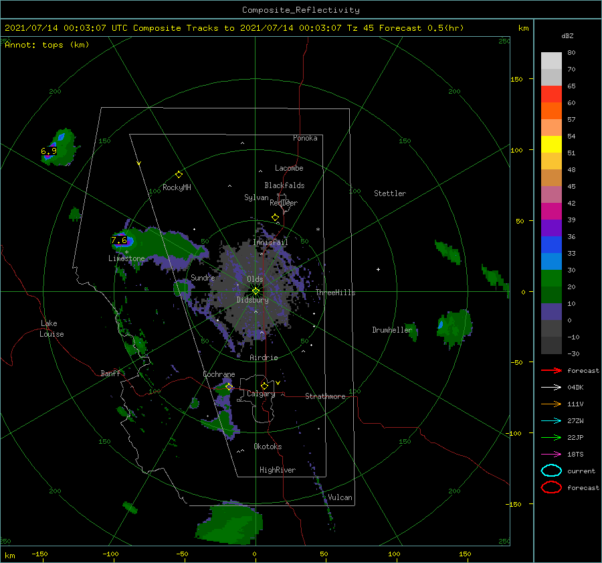Screen dimensions: 602x563
Task: Click the yellow diamond marker near RockyMH
Action: (179, 175)
